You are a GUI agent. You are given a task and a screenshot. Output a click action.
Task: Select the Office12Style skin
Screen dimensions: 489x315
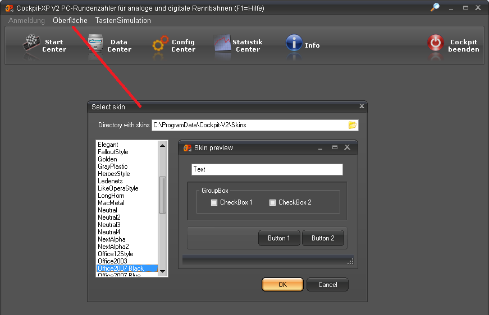[127, 254]
